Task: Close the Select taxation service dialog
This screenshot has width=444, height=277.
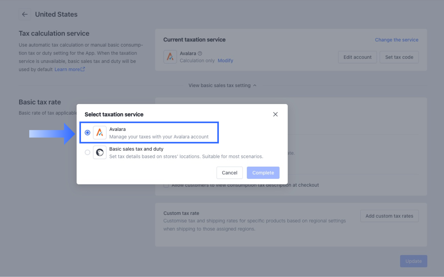Action: point(275,114)
